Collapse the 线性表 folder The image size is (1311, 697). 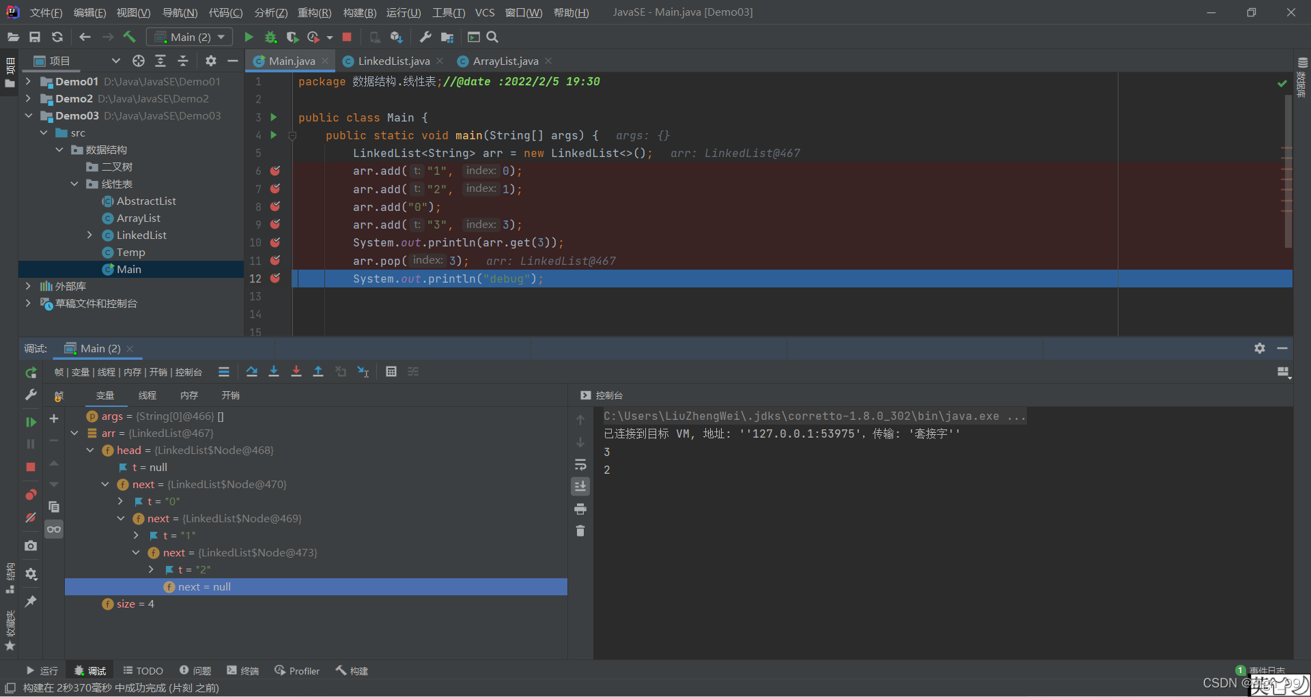(74, 184)
